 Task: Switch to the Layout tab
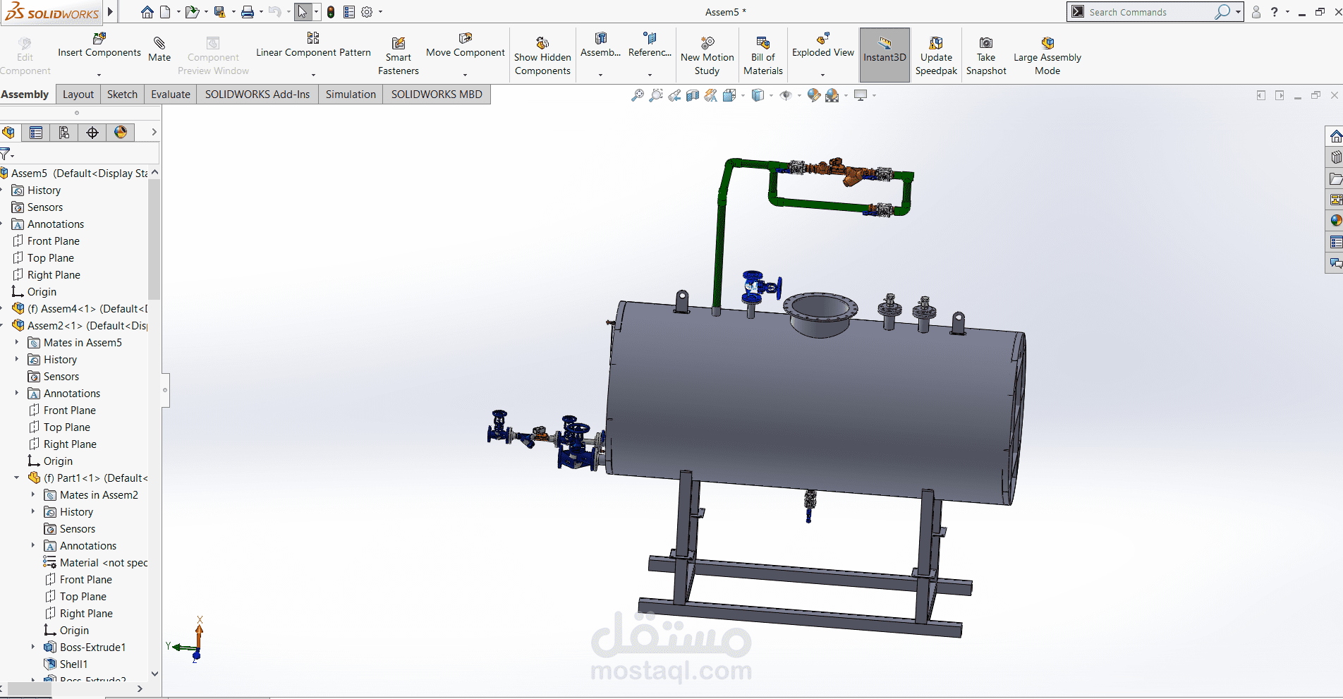click(78, 95)
